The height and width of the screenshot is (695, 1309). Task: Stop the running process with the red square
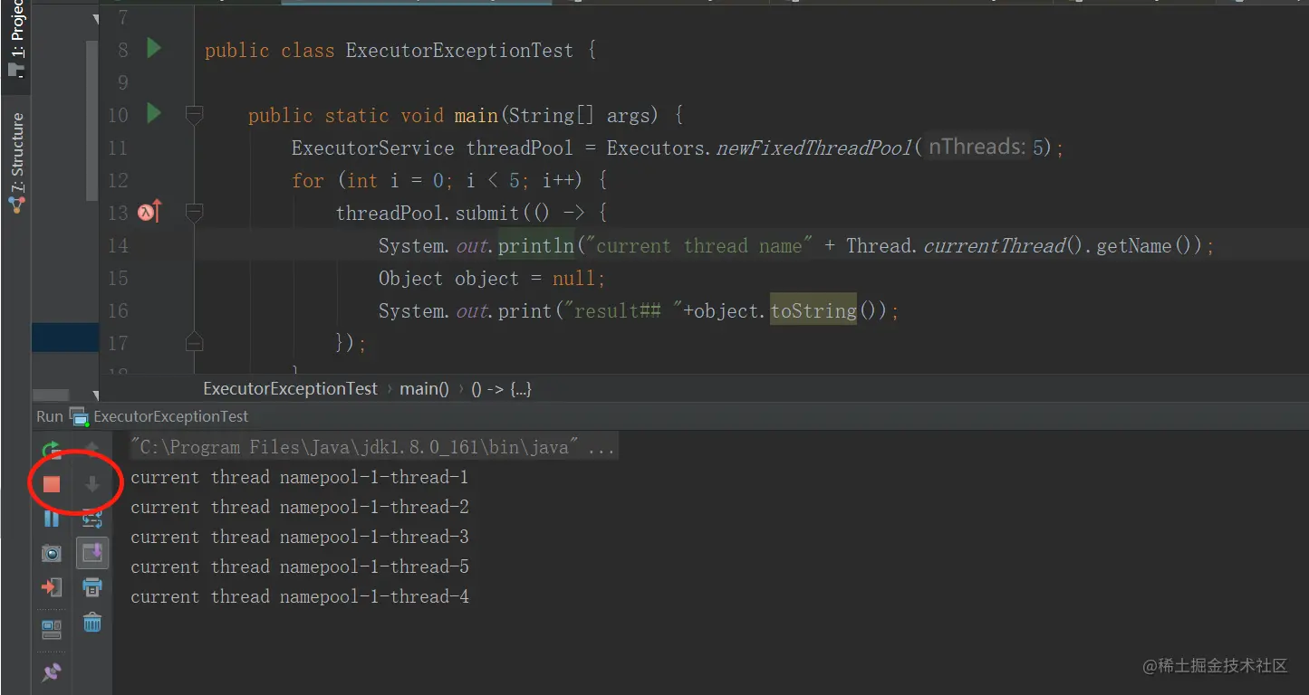(x=52, y=484)
